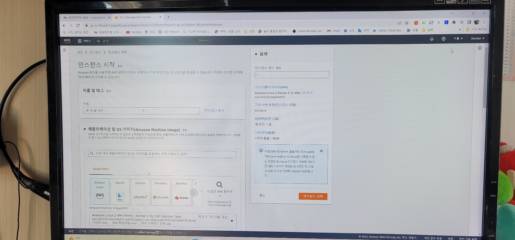Viewport: 515px width, 240px height.
Task: Click the orange 인스턴스 시작 button
Action: pyautogui.click(x=313, y=196)
